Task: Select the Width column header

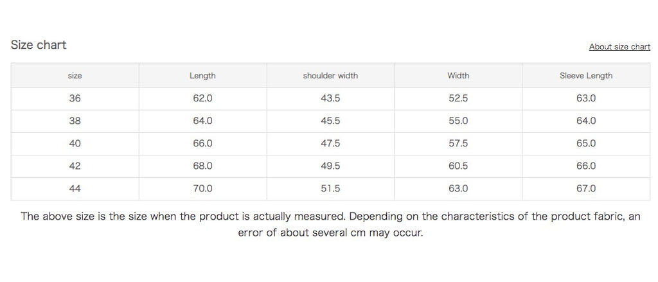Action: pyautogui.click(x=458, y=76)
